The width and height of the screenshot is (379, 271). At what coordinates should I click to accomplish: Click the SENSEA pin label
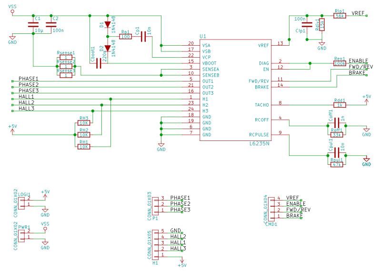click(210, 69)
